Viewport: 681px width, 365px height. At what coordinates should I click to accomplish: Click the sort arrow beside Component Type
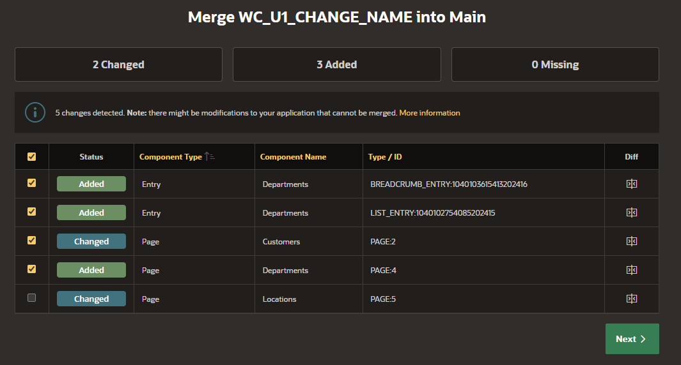(x=209, y=156)
